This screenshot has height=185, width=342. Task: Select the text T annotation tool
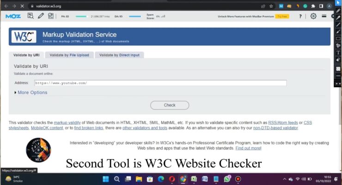pos(338,53)
